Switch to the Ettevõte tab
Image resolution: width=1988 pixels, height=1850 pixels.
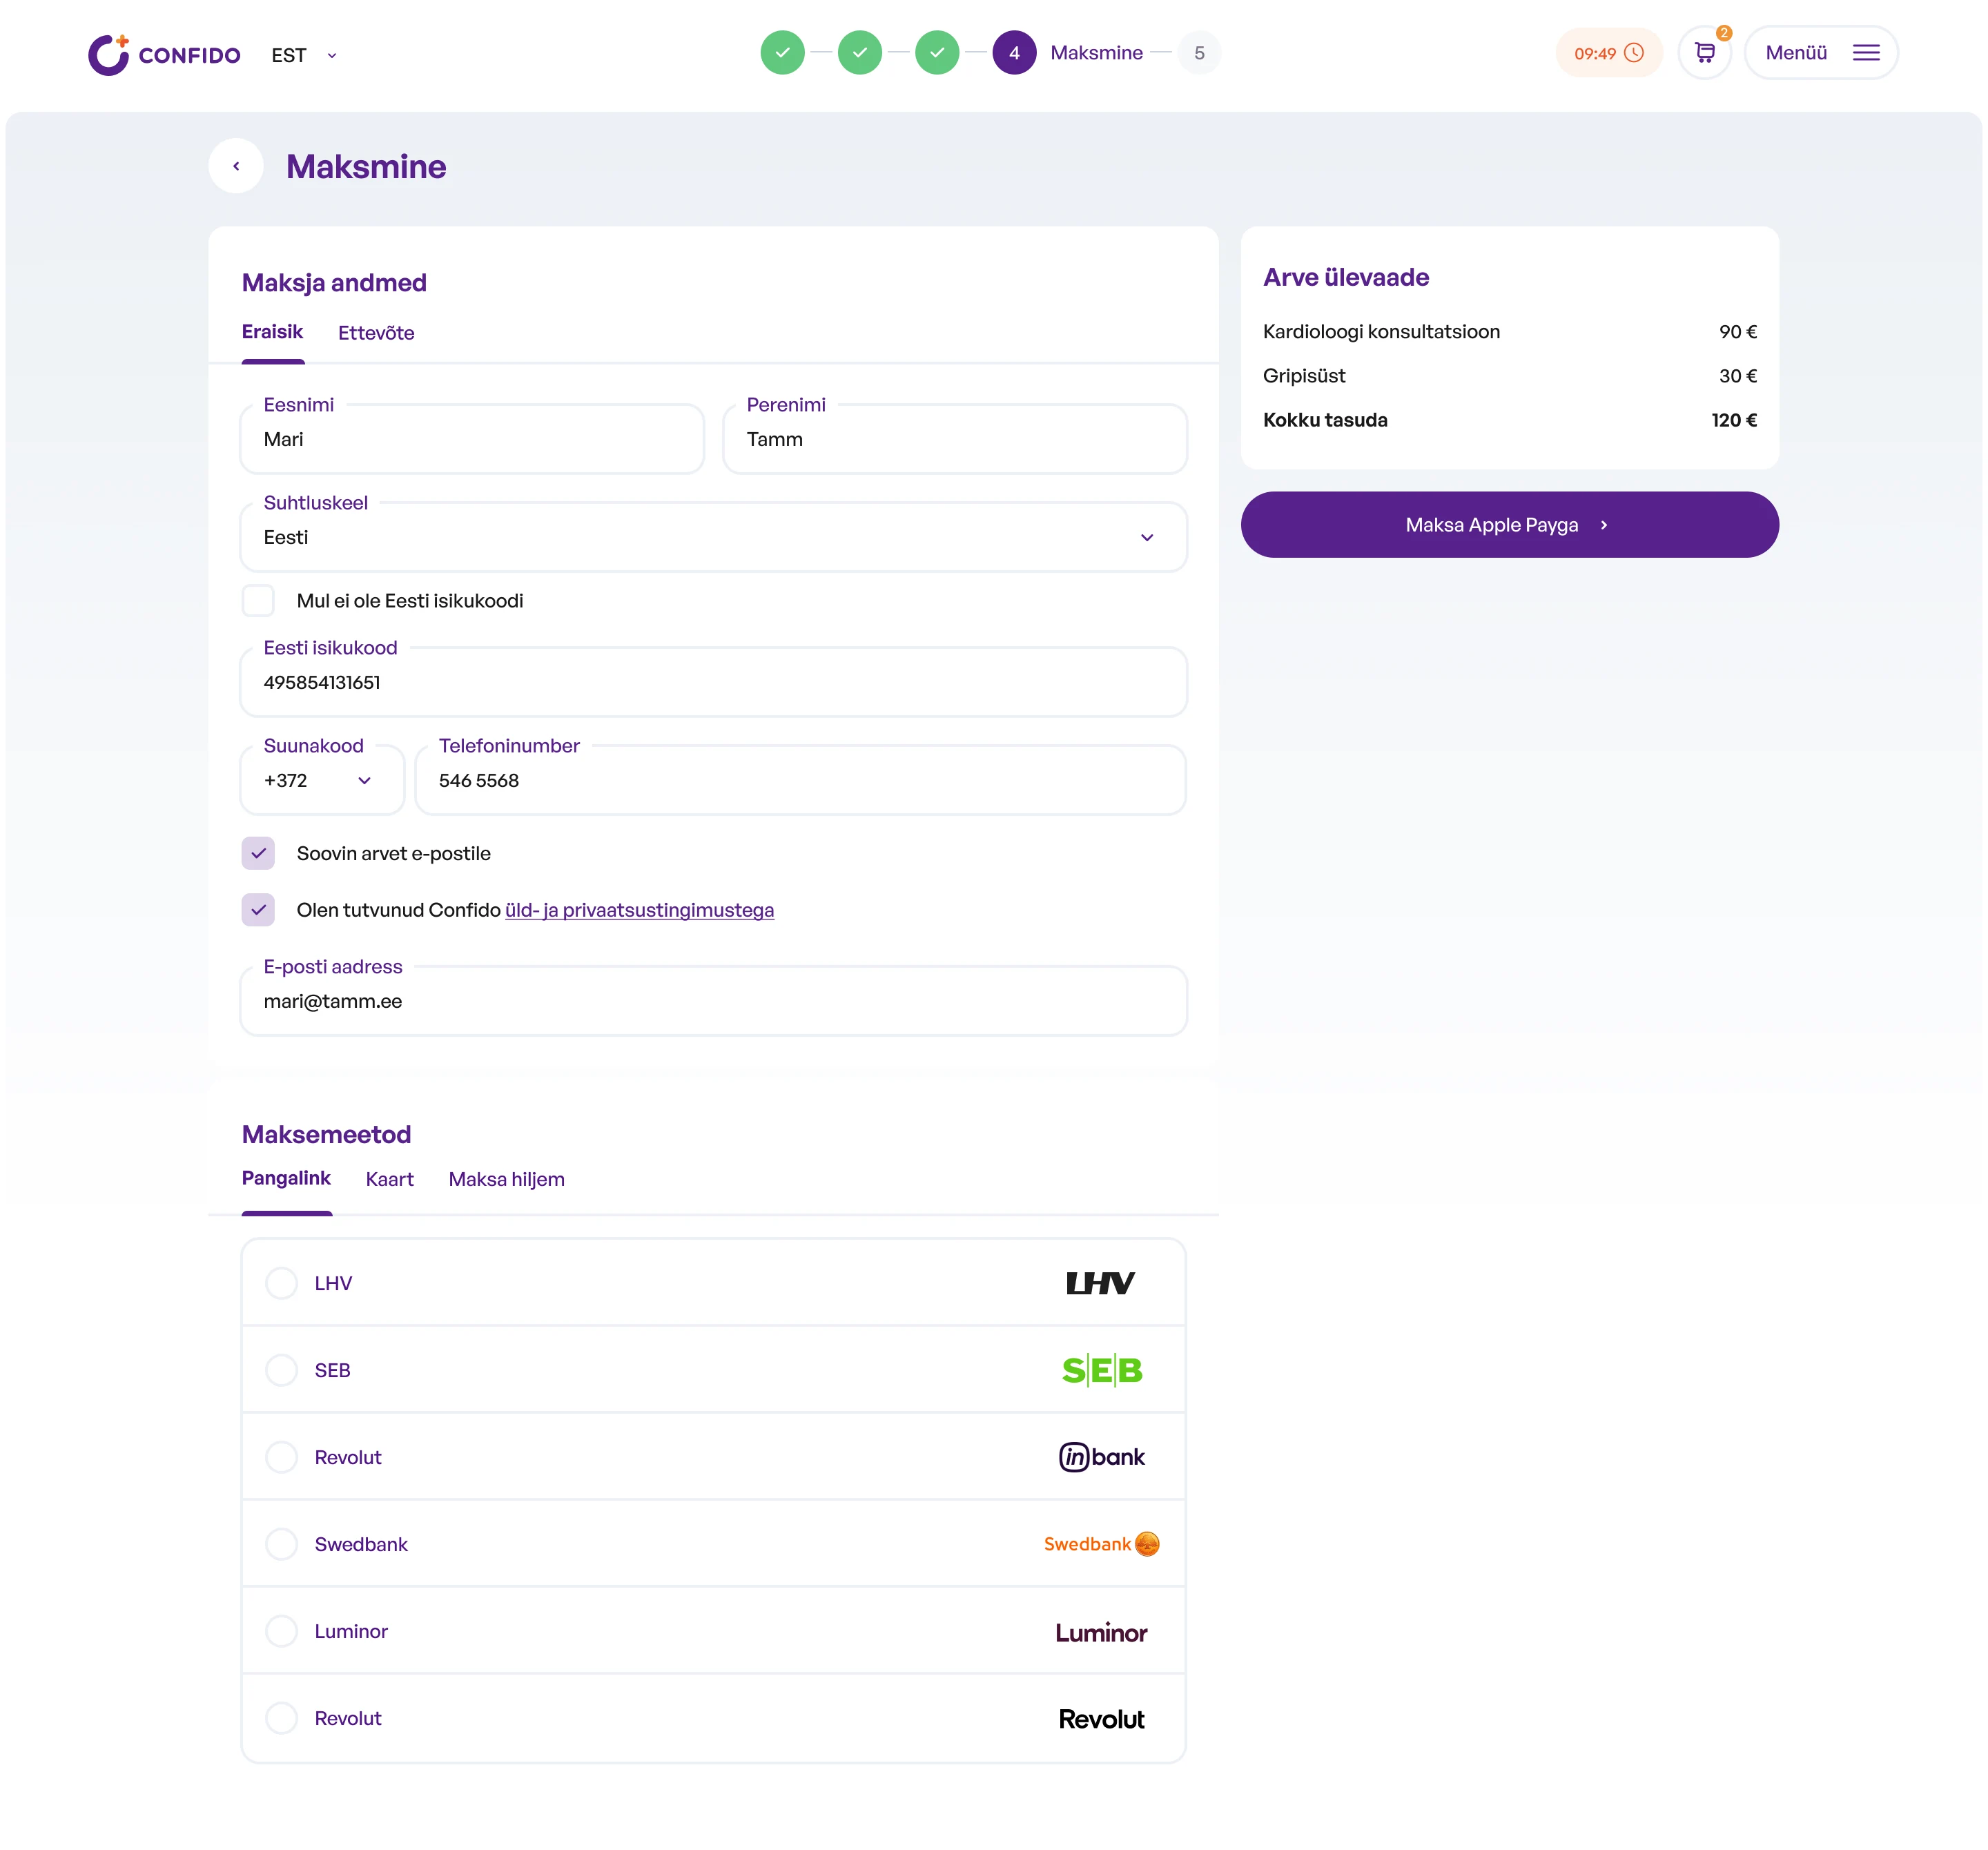click(376, 333)
